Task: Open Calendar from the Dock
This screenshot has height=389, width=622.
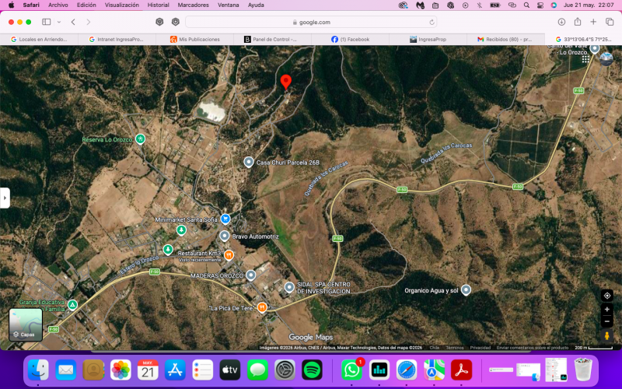Action: click(x=148, y=370)
